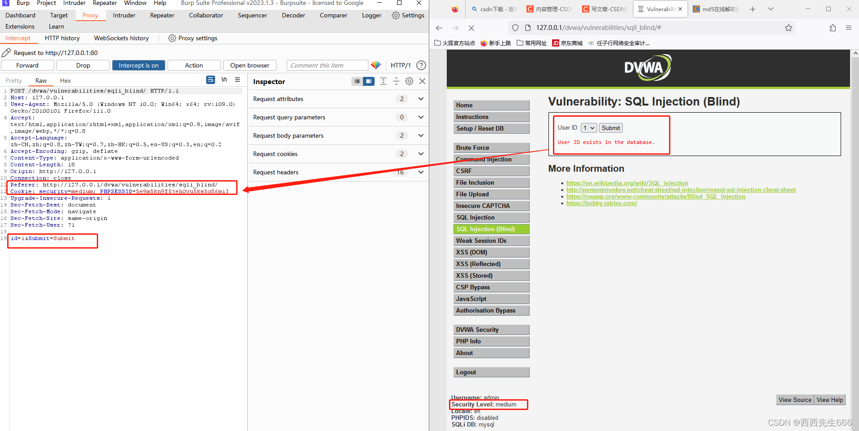Switch to the Intruder tab

click(x=124, y=15)
